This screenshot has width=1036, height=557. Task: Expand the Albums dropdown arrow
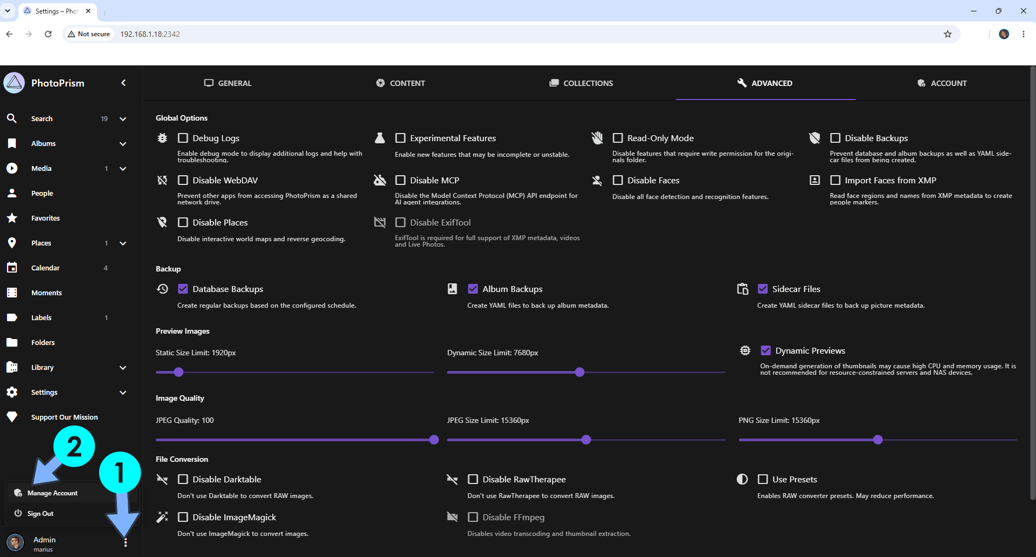[x=123, y=144]
